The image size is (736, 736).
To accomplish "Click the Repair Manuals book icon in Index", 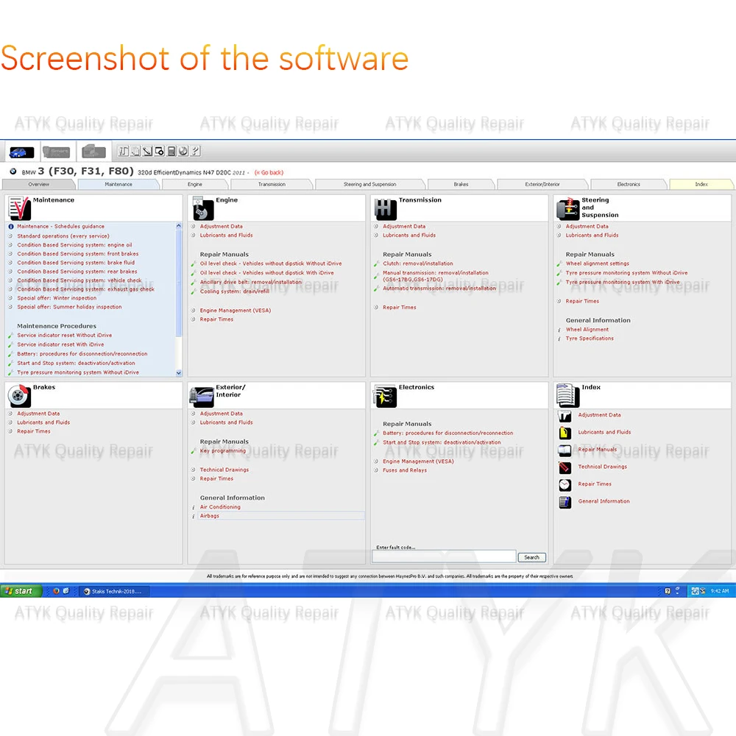I will (x=565, y=450).
